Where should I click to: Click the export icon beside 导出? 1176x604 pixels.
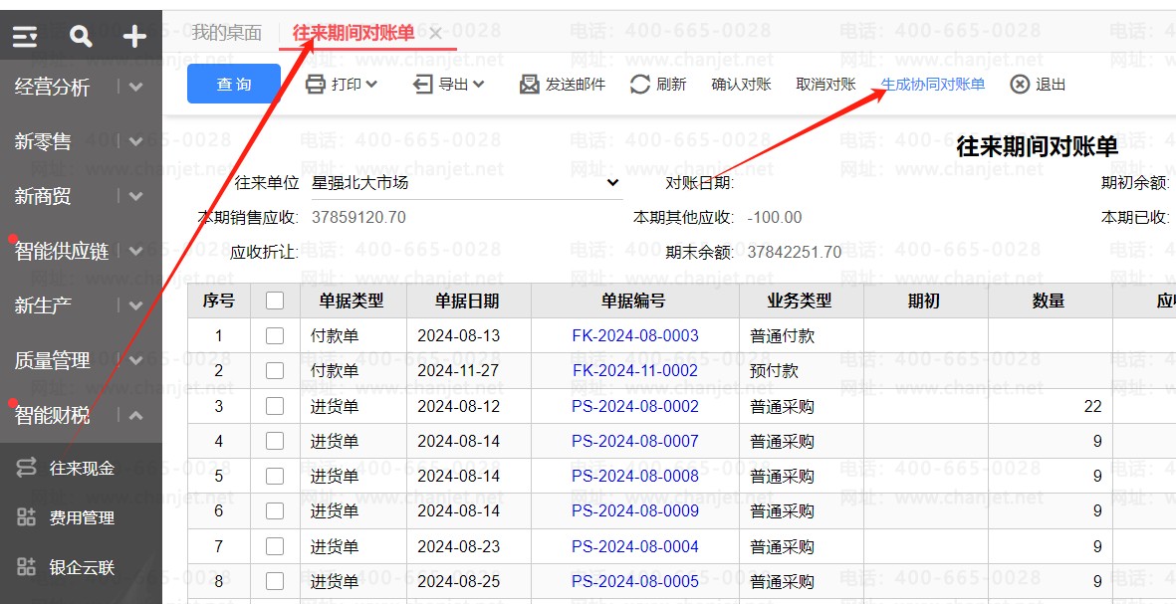click(x=423, y=85)
